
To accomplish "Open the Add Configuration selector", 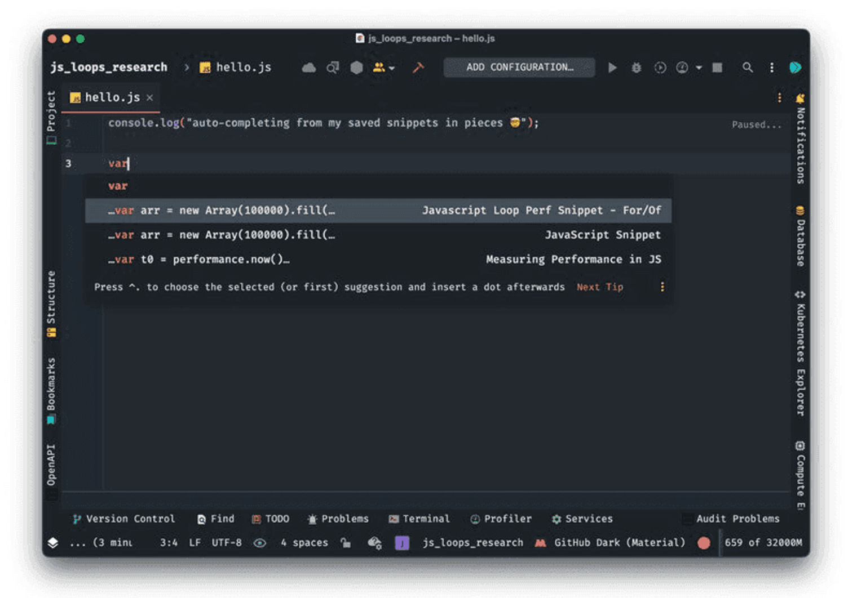I will 519,67.
